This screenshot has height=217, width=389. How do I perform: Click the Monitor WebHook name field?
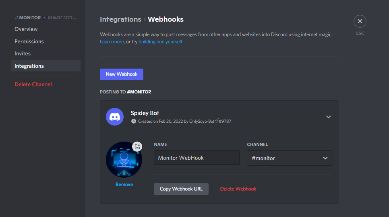(x=197, y=158)
